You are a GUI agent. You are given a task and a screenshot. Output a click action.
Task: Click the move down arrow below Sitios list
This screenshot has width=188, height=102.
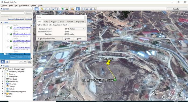pos(25,62)
